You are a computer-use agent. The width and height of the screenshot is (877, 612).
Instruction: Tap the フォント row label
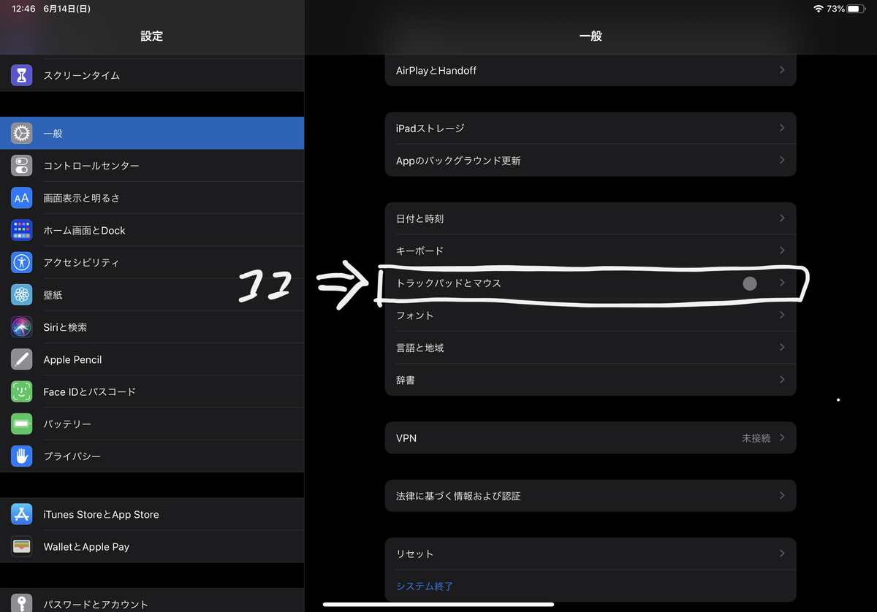click(x=414, y=315)
